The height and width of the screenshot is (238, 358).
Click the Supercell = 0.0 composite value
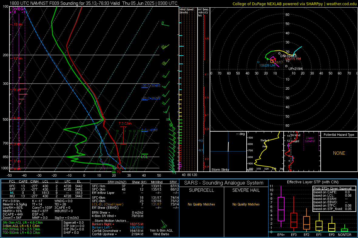(73, 222)
